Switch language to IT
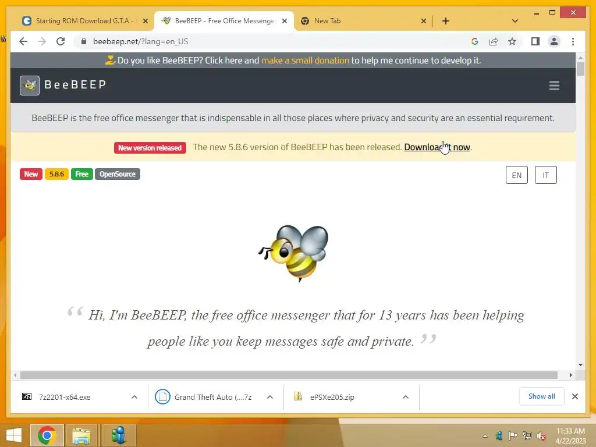The width and height of the screenshot is (596, 447). coord(545,175)
